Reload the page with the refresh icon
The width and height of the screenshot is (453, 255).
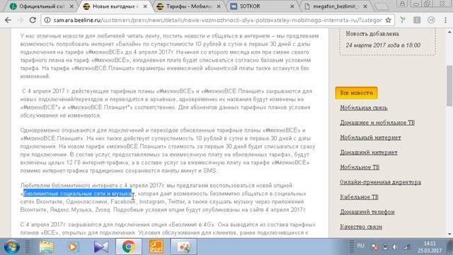[x=33, y=20]
